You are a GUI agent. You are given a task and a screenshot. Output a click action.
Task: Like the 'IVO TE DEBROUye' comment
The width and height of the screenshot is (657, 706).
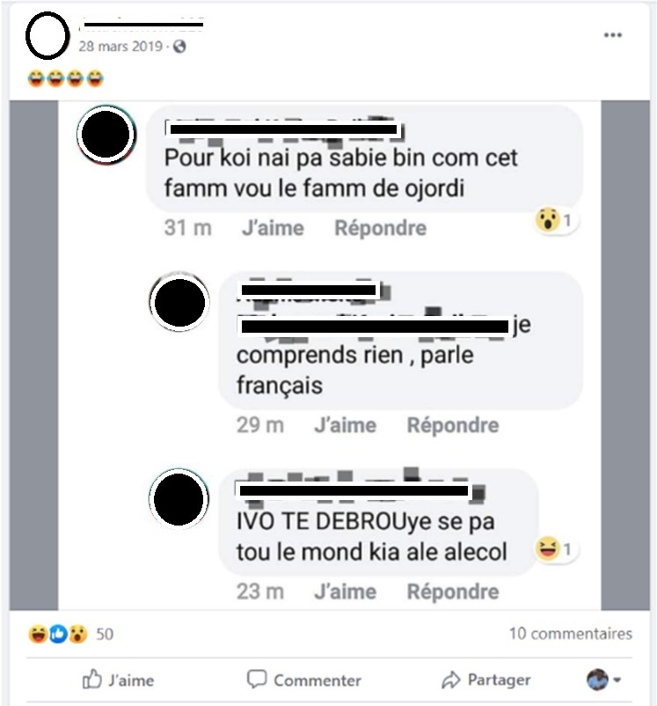(345, 592)
